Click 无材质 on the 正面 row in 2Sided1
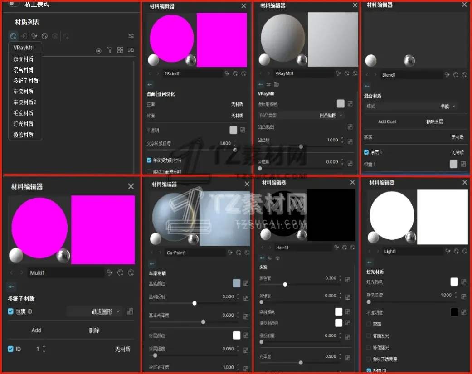472x374 pixels. coord(237,104)
